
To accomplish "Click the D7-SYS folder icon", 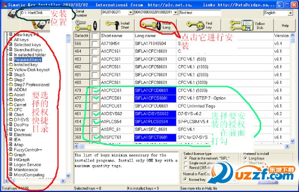I will 11,120.
